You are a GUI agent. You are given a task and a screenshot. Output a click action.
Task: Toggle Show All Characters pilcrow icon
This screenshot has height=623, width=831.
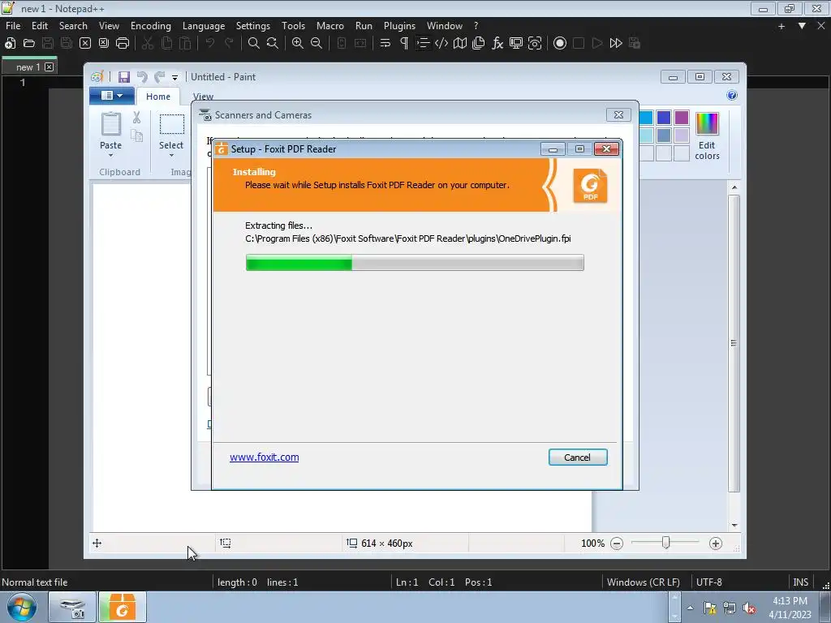click(404, 44)
